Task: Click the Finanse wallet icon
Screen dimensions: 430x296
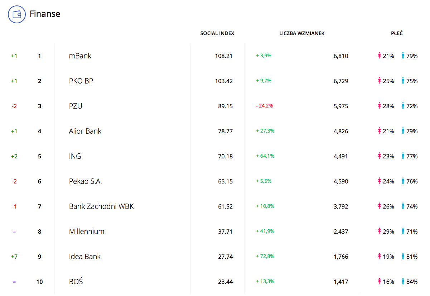Action: tap(17, 14)
